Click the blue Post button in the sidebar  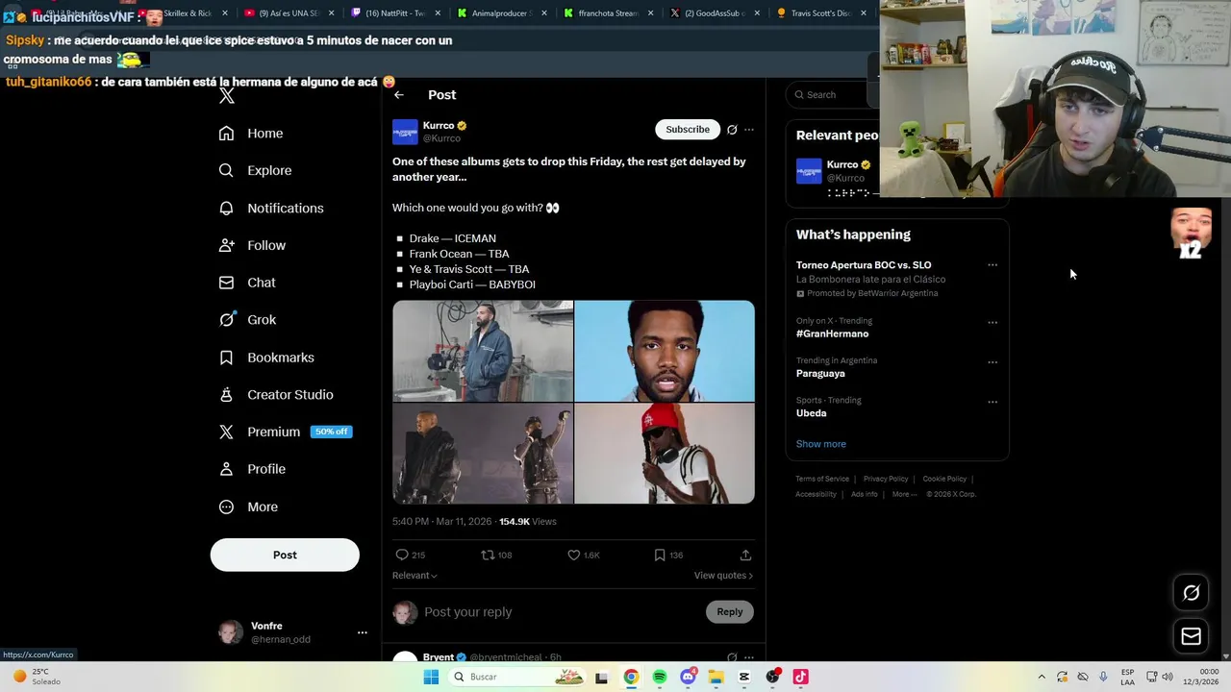[x=285, y=555]
